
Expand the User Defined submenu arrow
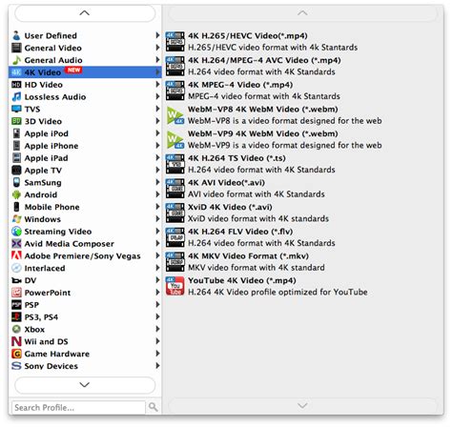click(x=157, y=35)
